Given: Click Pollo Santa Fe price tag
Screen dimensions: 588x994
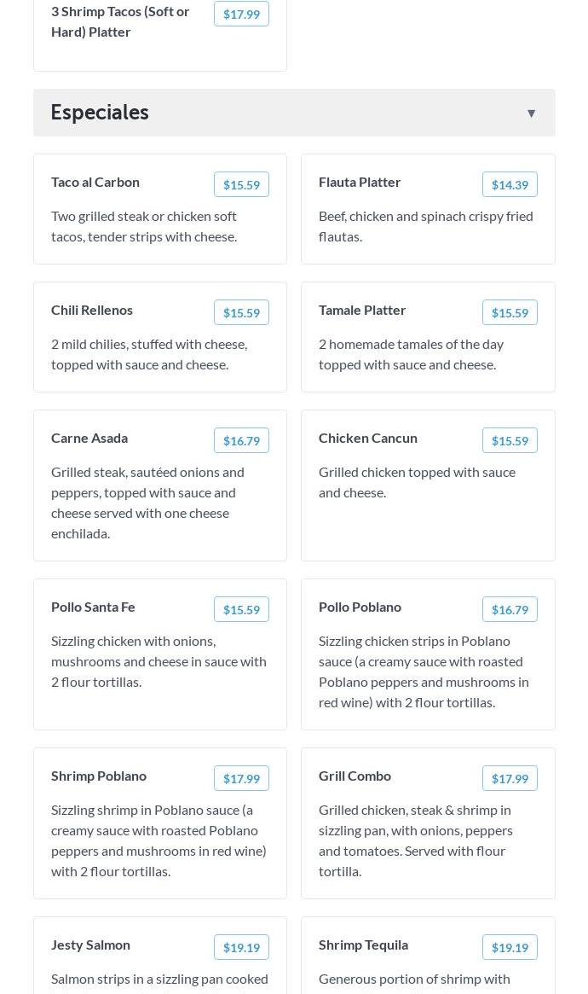Looking at the screenshot, I should (x=241, y=609).
